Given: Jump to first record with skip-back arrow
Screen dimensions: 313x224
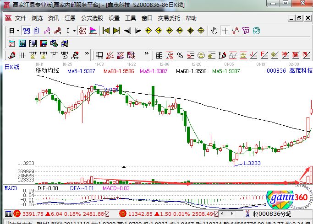Looking at the screenshot, I should (106, 31).
